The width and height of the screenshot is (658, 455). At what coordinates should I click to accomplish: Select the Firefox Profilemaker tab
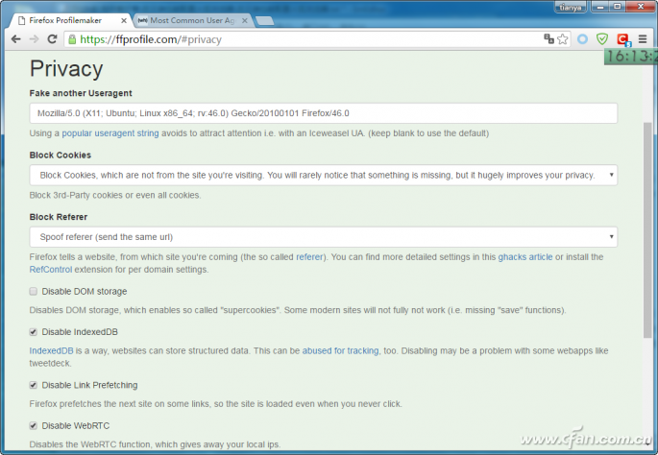click(x=69, y=20)
